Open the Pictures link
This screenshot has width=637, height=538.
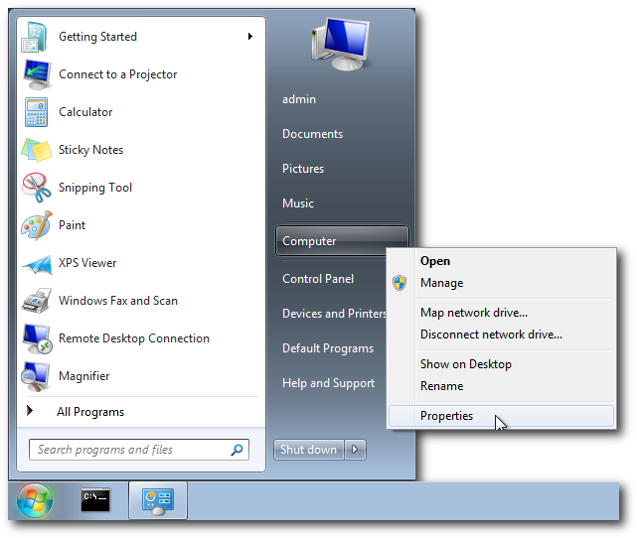pyautogui.click(x=303, y=169)
